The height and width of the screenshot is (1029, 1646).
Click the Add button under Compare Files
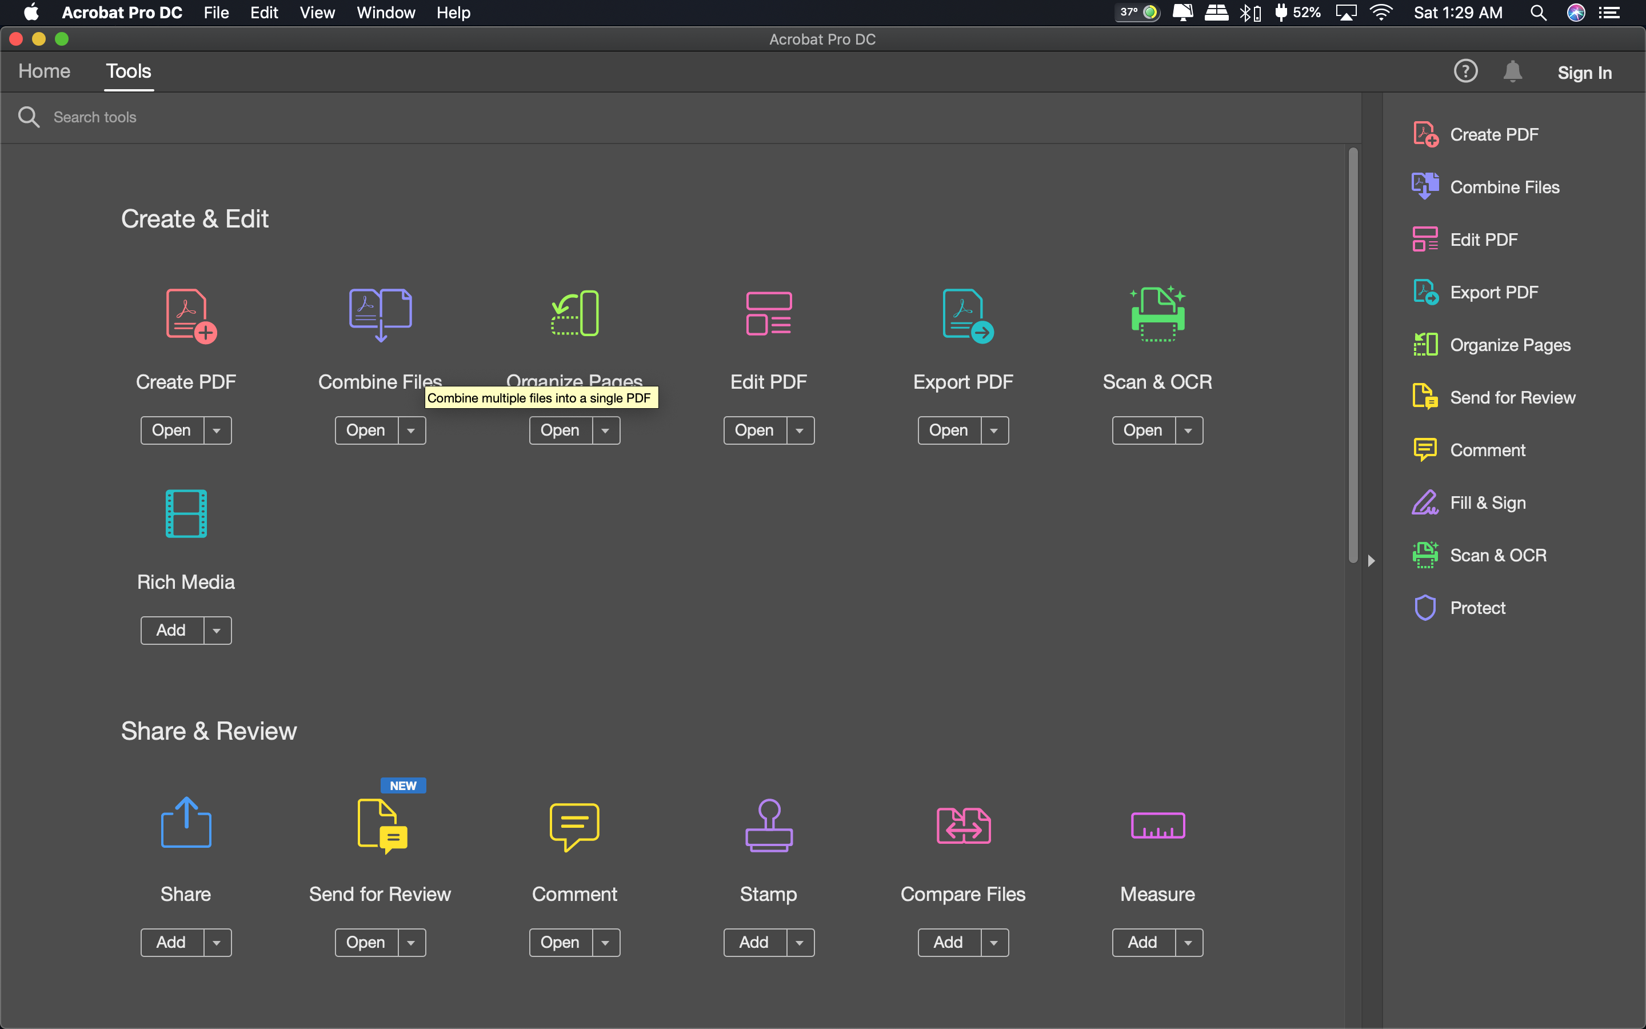tap(949, 943)
